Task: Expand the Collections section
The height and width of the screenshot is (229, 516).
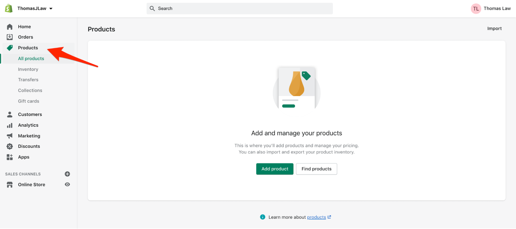Action: tap(30, 90)
